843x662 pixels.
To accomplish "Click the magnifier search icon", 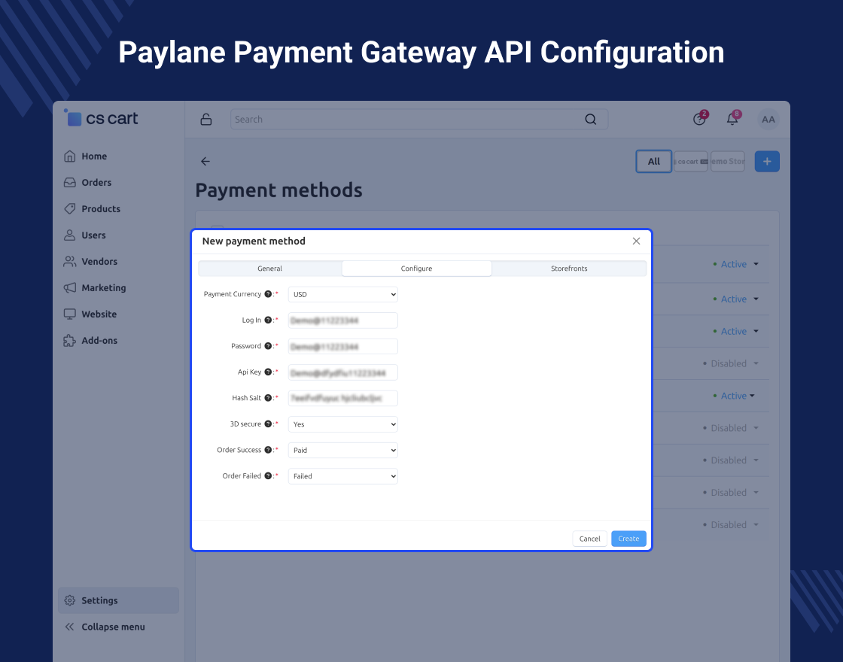I will [590, 120].
